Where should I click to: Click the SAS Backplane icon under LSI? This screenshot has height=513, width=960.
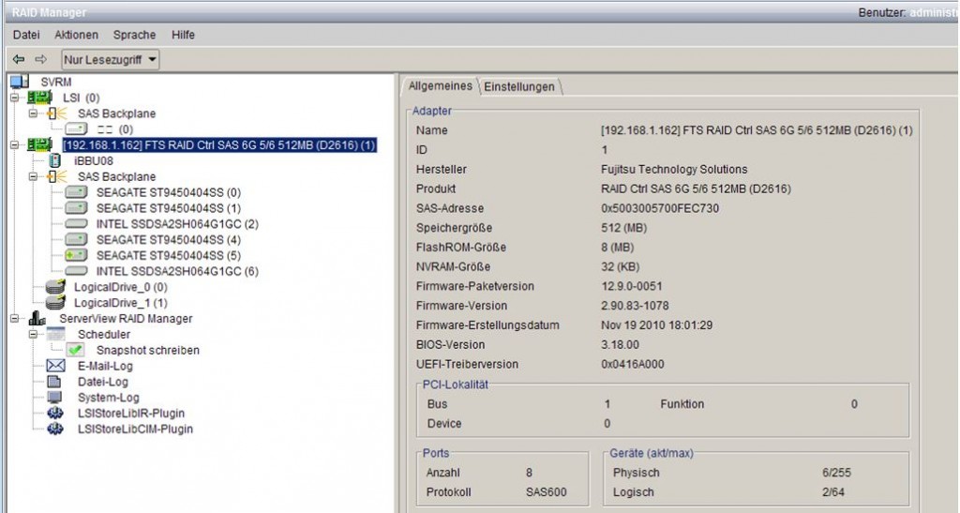(x=57, y=113)
